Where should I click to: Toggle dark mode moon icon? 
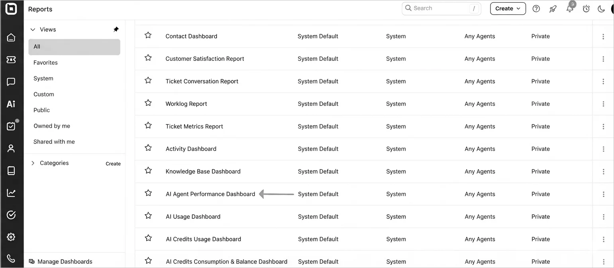pyautogui.click(x=601, y=9)
